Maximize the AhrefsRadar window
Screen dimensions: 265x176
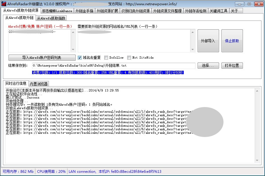pyautogui.click(x=249, y=4)
